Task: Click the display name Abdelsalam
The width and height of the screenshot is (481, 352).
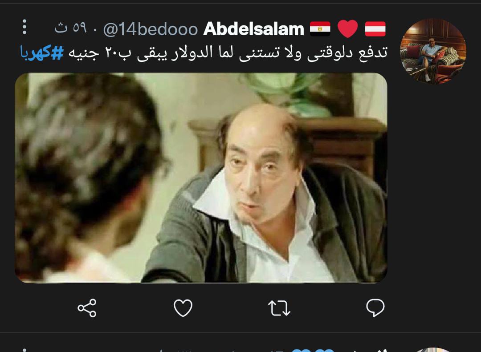Action: point(253,29)
